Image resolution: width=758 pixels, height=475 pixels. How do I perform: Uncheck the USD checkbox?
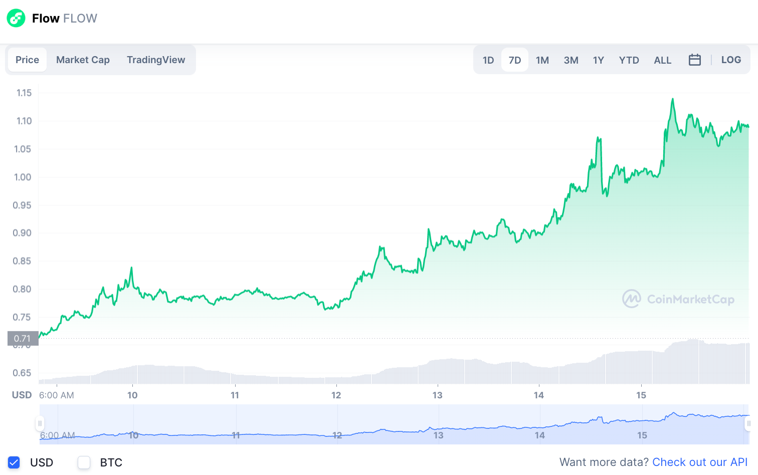click(x=14, y=462)
